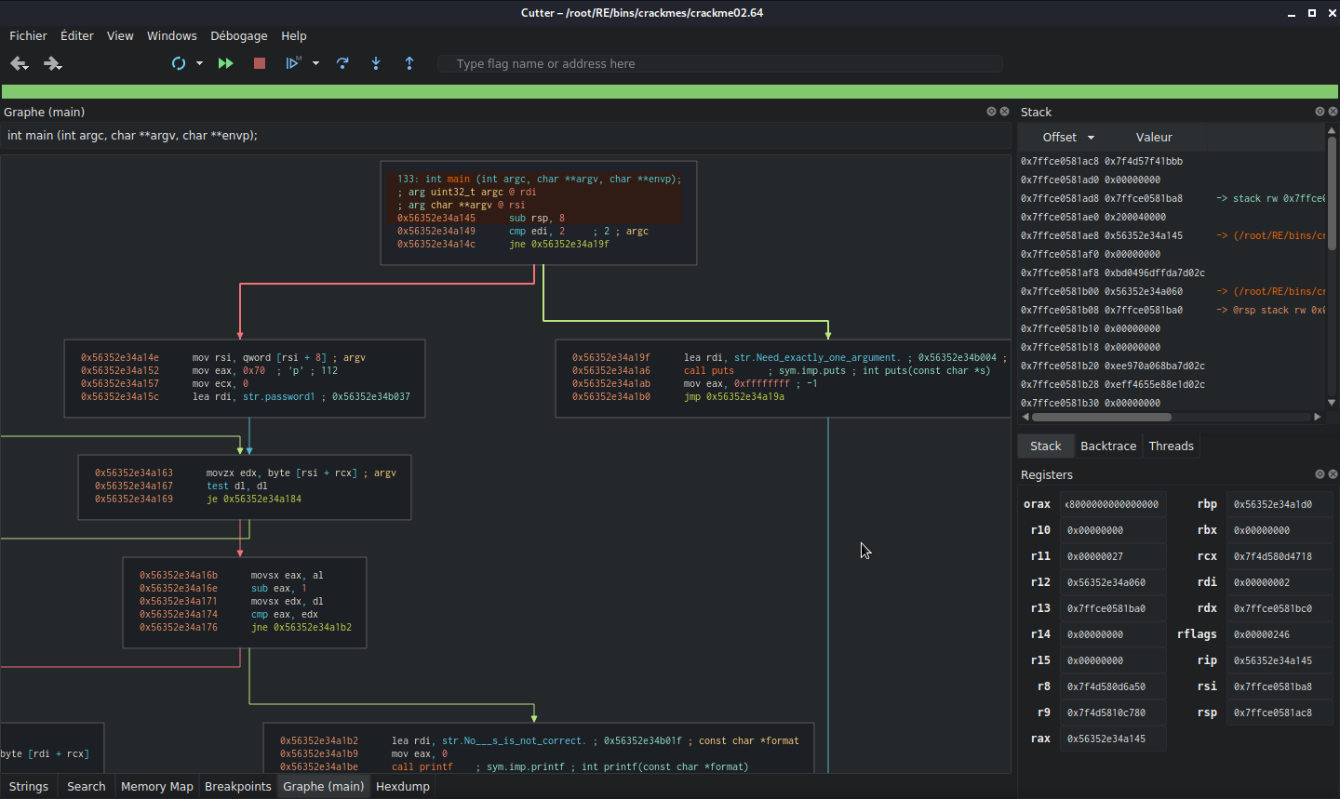This screenshot has width=1340, height=799.
Task: Edit the rsp register value field
Action: tap(1279, 712)
